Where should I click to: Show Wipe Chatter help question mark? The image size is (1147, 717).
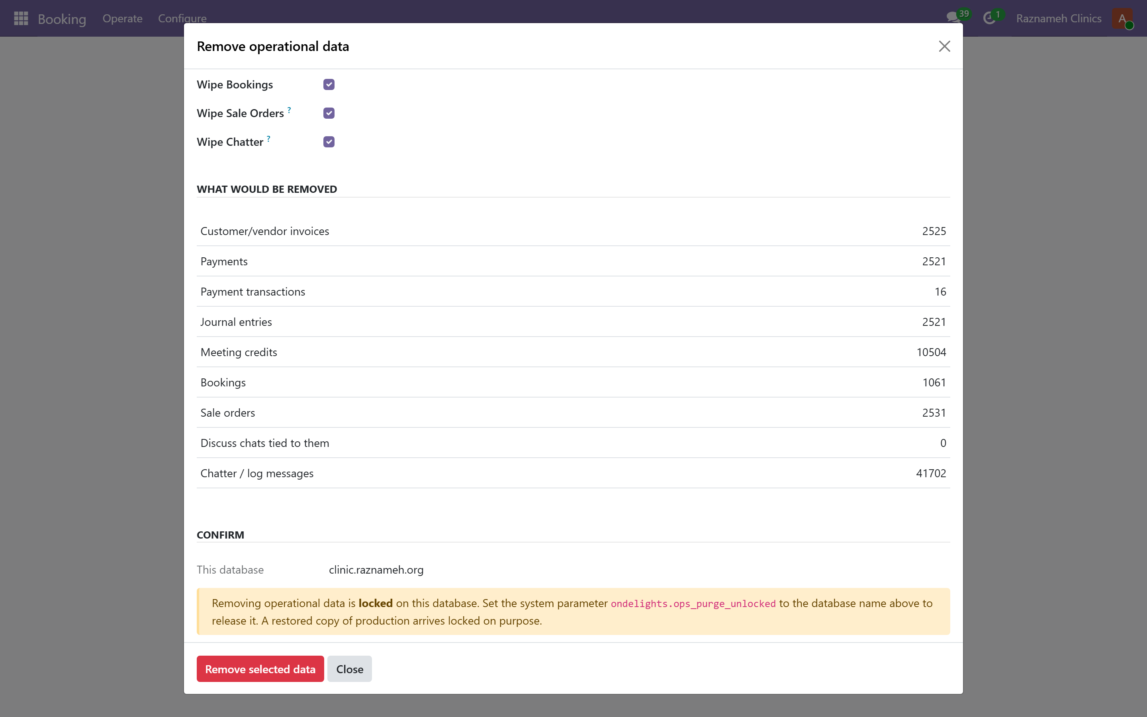pos(268,139)
